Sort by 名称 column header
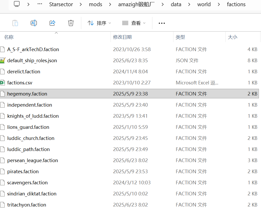The height and width of the screenshot is (222, 261). click(x=9, y=37)
